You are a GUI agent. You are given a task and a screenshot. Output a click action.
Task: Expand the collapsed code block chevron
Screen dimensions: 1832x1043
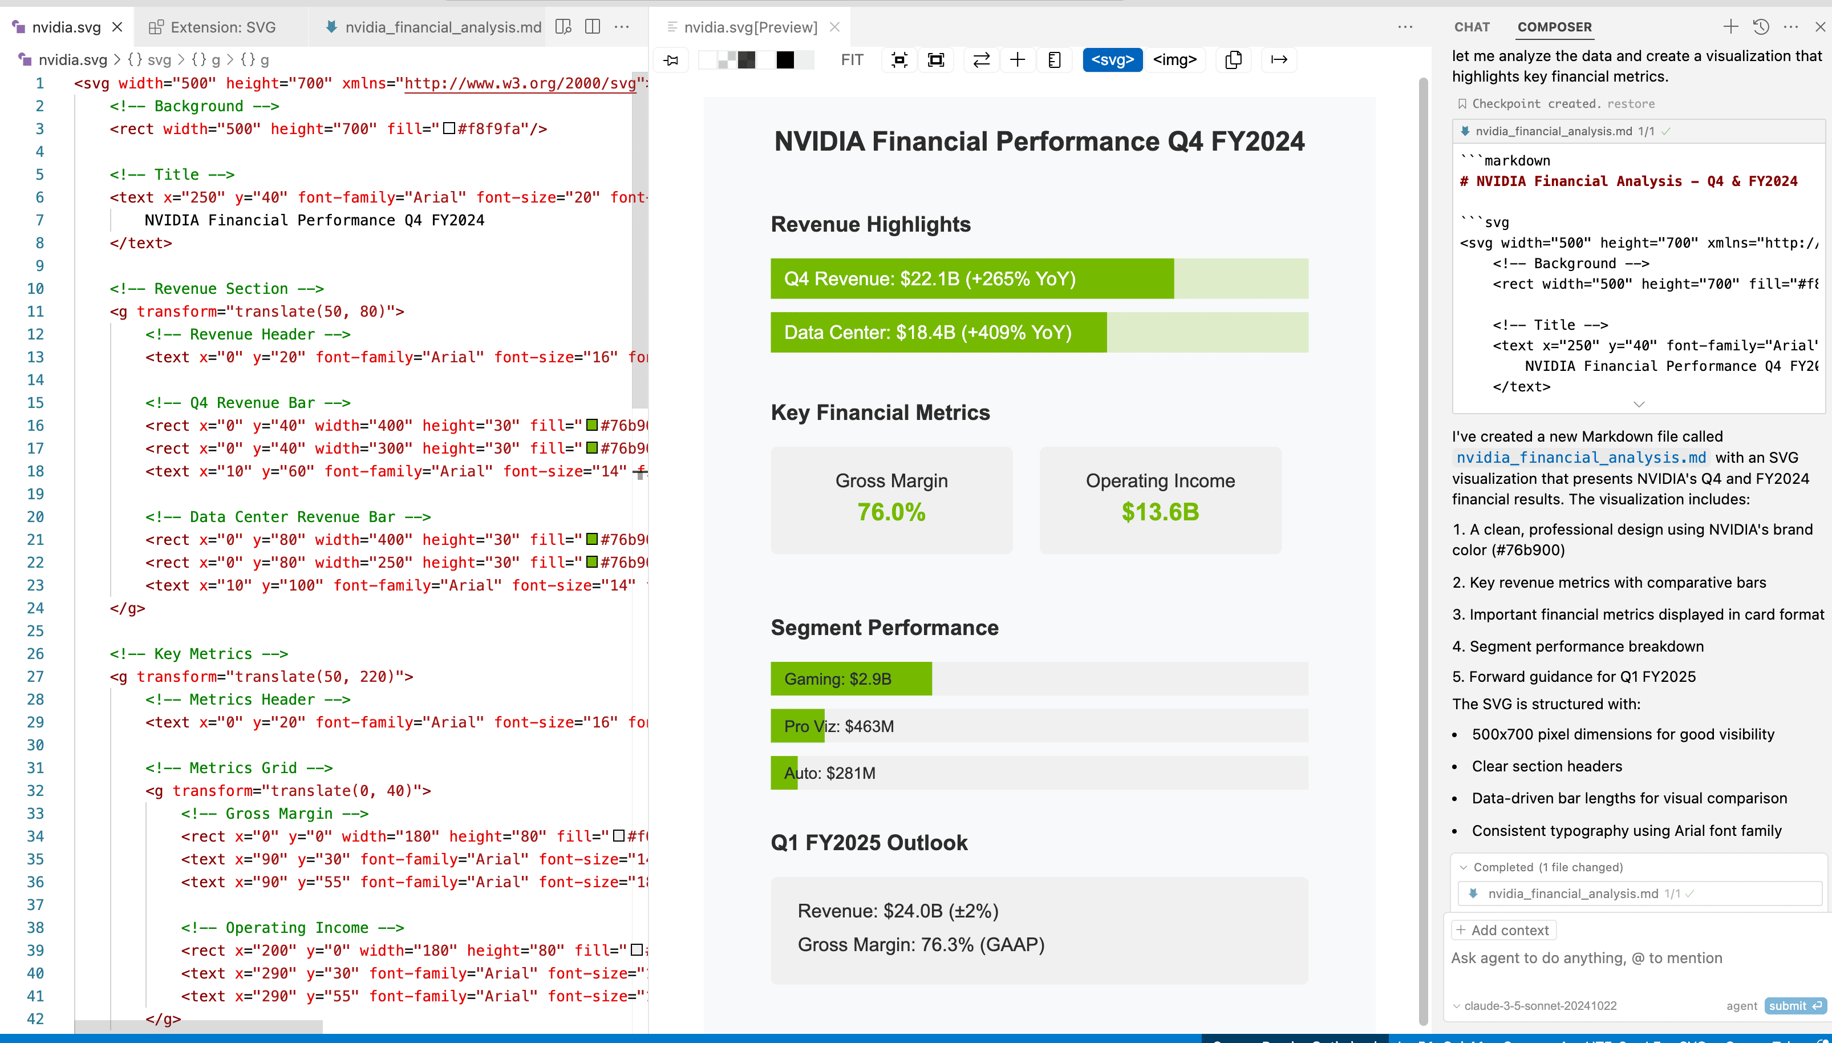[1639, 405]
